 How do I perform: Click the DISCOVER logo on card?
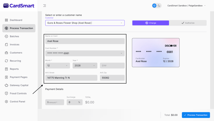click(171, 46)
